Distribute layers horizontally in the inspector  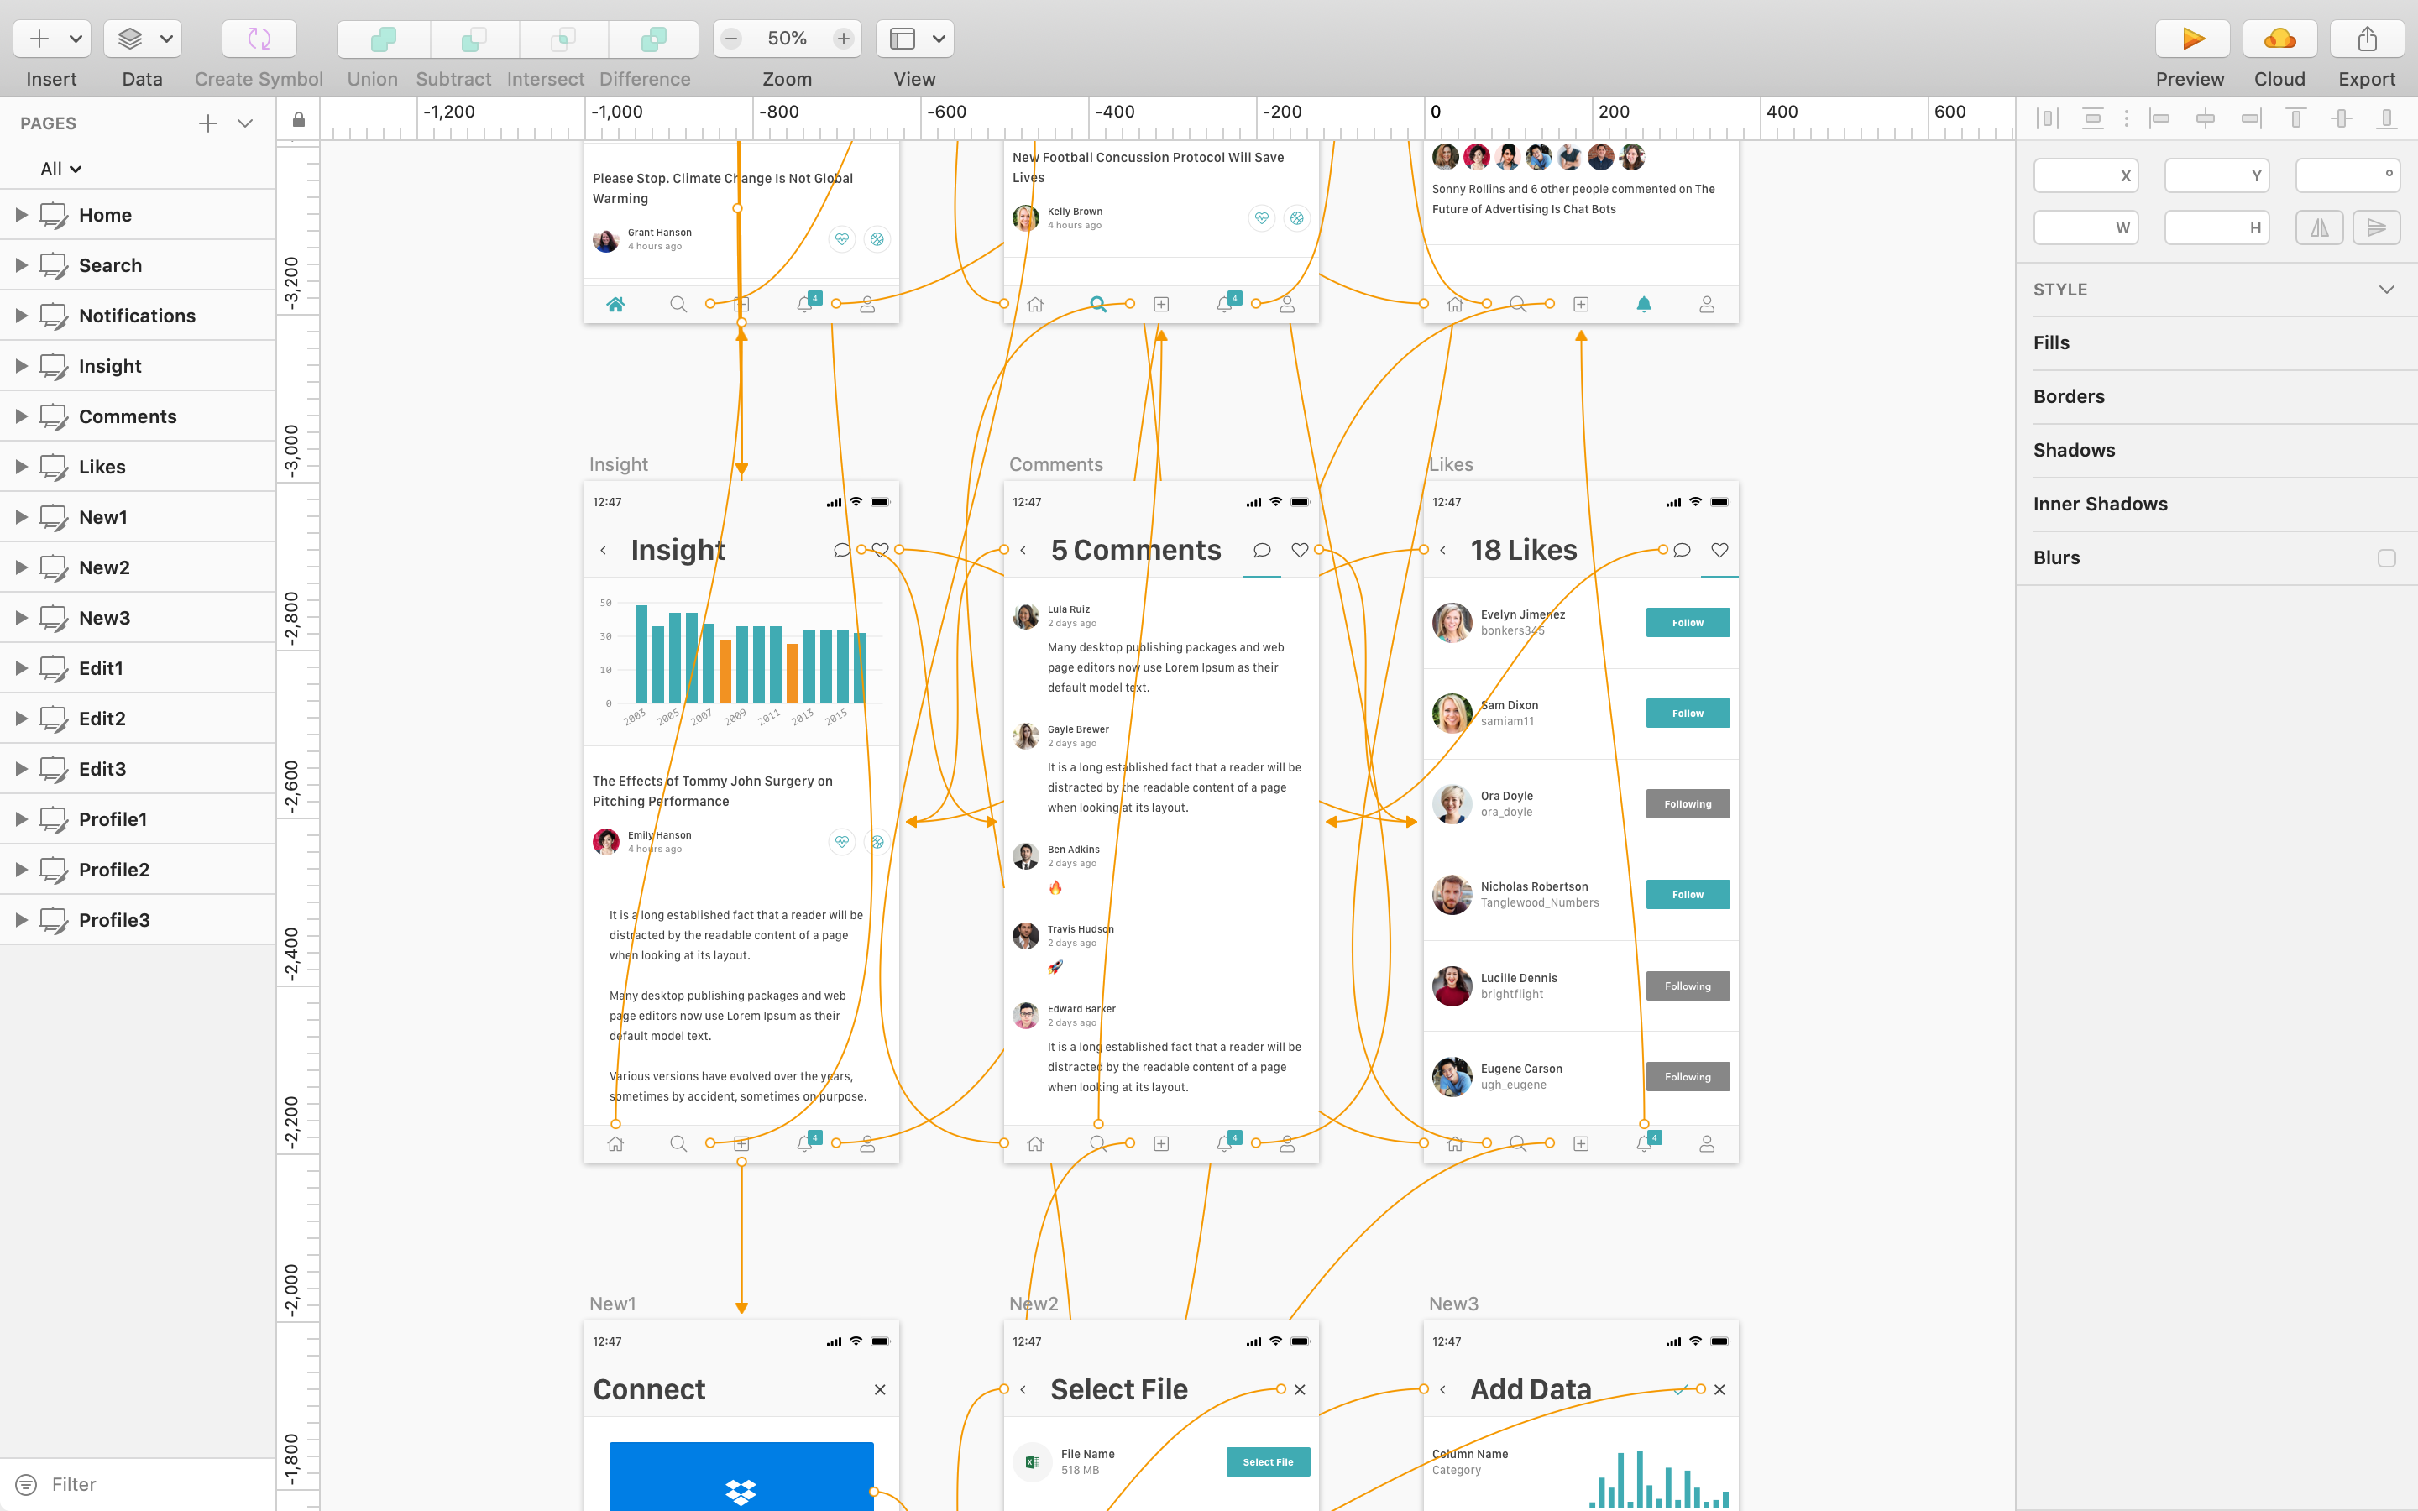pos(2047,119)
